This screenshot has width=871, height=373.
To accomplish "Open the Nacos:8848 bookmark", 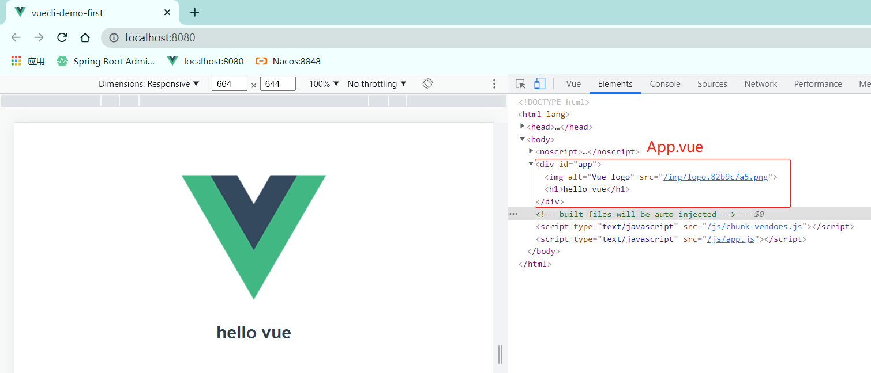I will pos(288,61).
